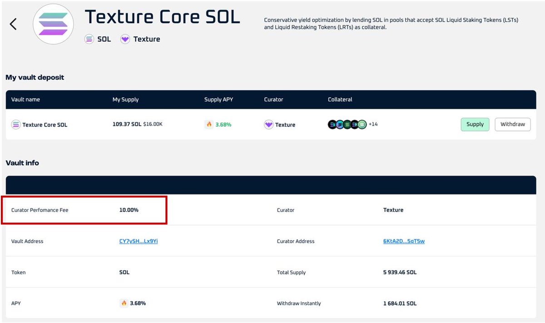Screen dimensions: 545x323
Task: Click the Collateral column header
Action: click(x=340, y=100)
